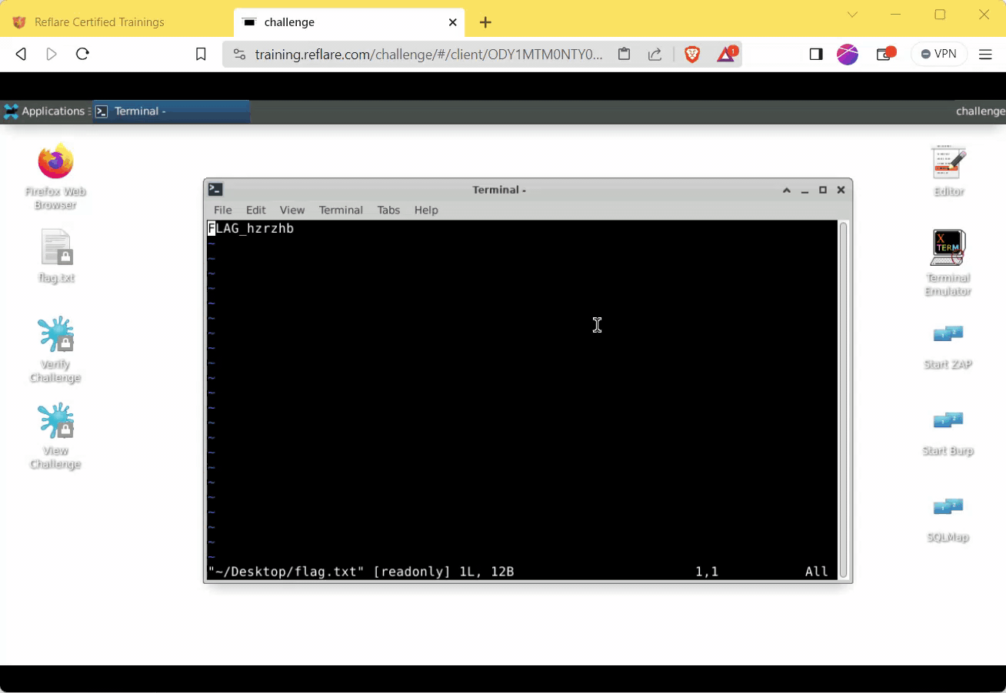1006x693 pixels.
Task: Click the FLAG_hzrzhb text in terminal
Action: [251, 228]
